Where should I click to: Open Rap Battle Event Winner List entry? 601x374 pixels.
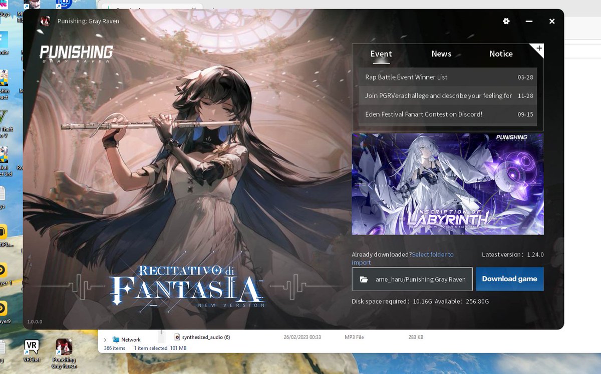pyautogui.click(x=448, y=77)
